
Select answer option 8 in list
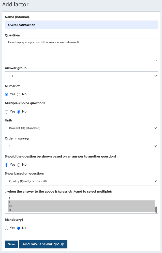81,198
